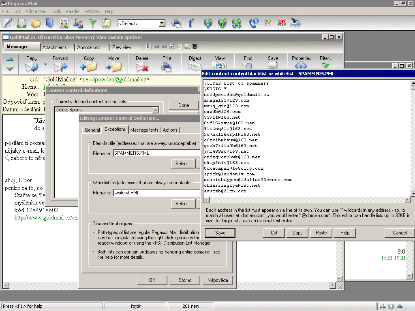This screenshot has width=415, height=311.
Task: Move message to another folder
Action: pyautogui.click(x=113, y=64)
